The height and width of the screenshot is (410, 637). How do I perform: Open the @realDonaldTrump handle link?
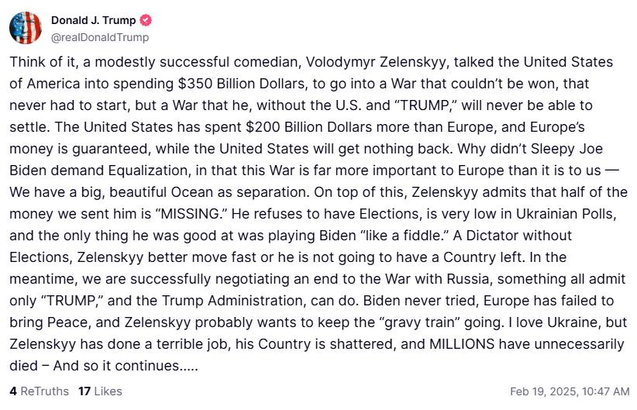point(100,37)
